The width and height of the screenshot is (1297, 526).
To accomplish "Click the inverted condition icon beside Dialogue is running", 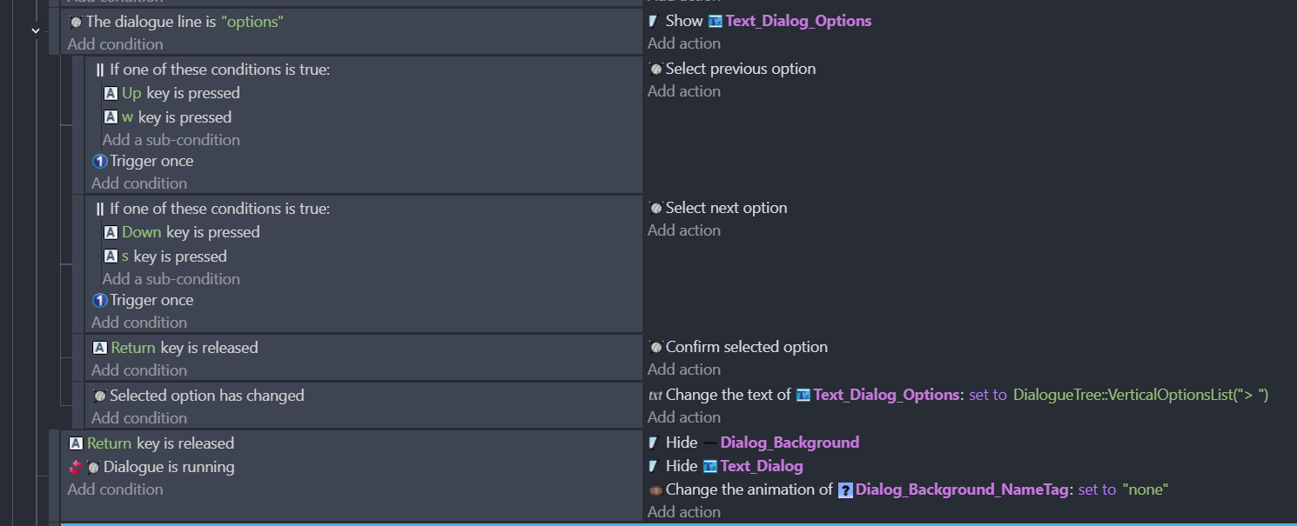I will pos(76,467).
